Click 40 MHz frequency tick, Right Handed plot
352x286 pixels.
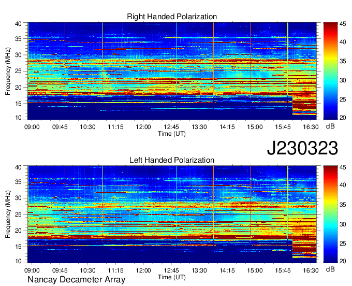tap(18, 24)
